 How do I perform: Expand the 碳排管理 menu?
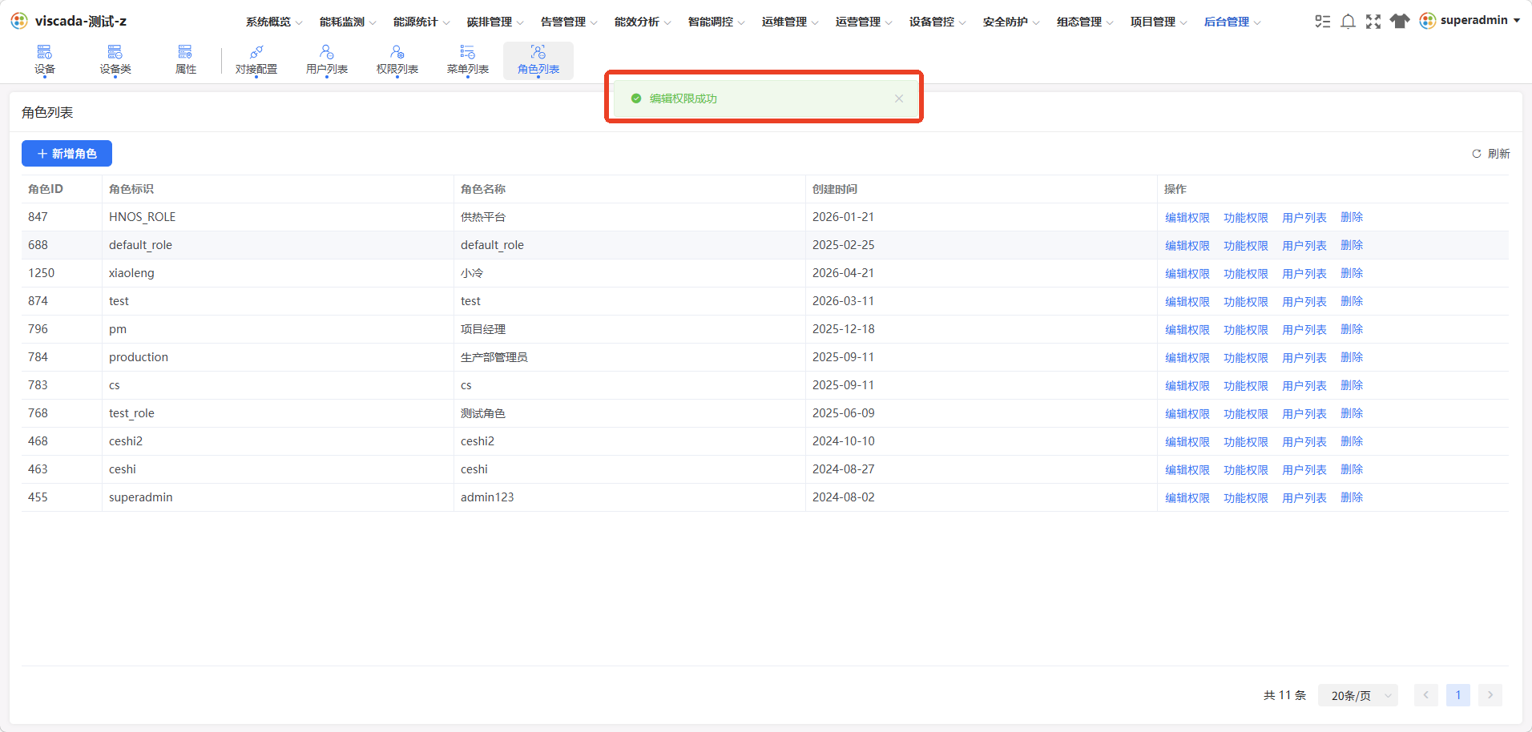pos(495,22)
